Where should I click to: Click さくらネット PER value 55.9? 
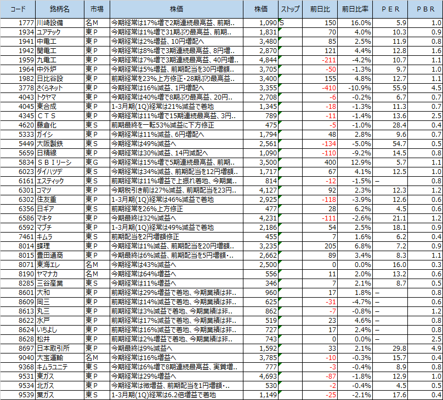(x=390, y=88)
